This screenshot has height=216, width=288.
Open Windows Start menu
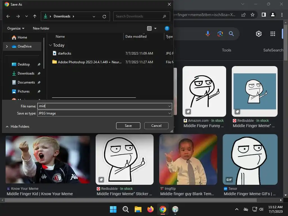(x=113, y=209)
